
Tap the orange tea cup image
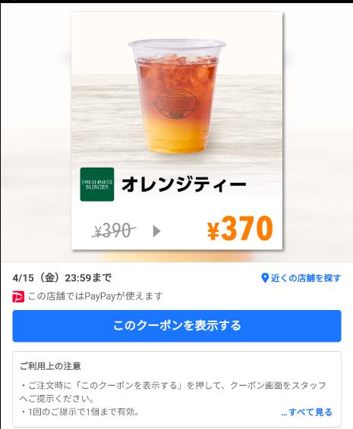(x=177, y=96)
